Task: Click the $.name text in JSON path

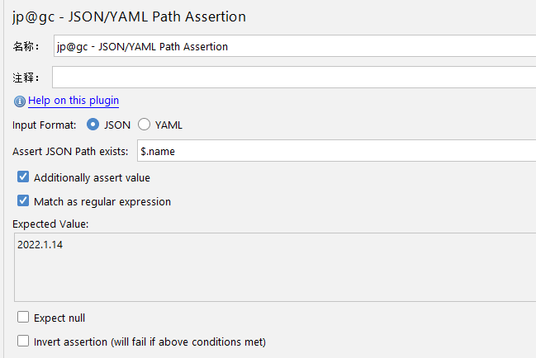Action: coord(159,152)
